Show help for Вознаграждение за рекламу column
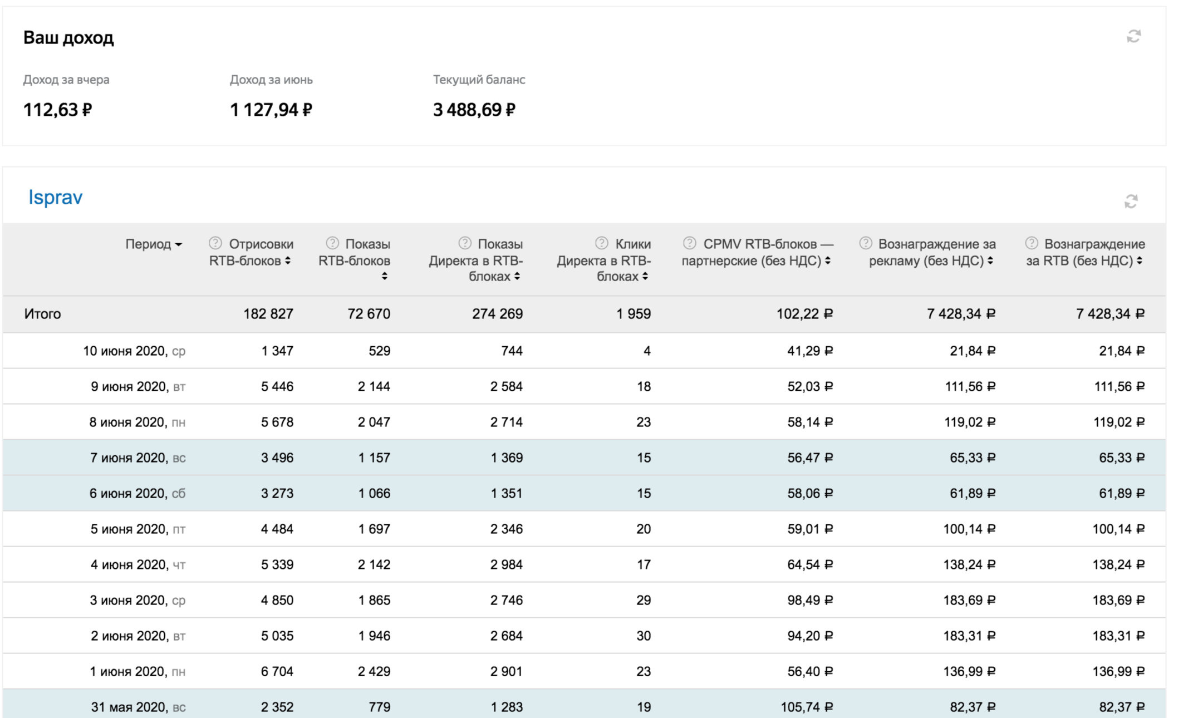 click(x=866, y=243)
